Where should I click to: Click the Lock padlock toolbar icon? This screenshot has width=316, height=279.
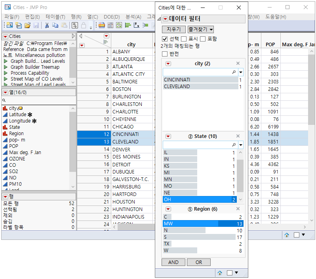point(84,25)
